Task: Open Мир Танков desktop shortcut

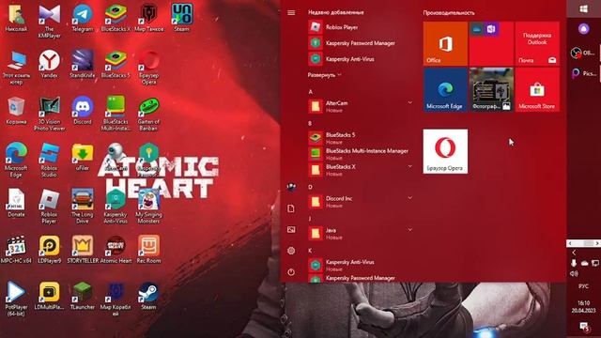Action: pyautogui.click(x=148, y=18)
